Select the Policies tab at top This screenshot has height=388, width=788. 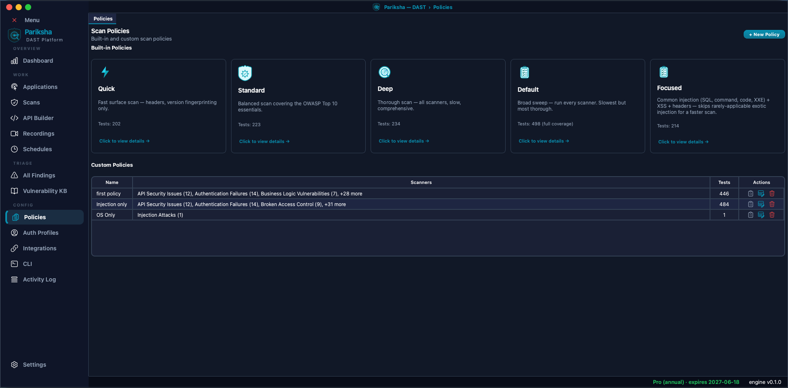coord(103,19)
